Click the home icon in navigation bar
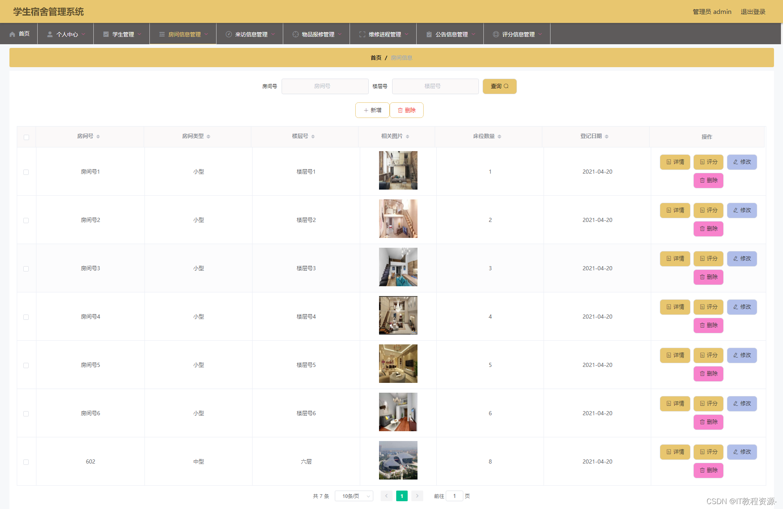Image resolution: width=783 pixels, height=509 pixels. [12, 34]
